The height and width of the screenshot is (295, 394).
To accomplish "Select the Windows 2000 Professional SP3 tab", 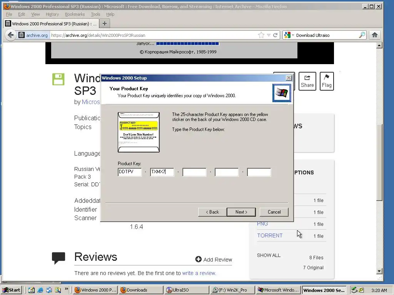I will [x=51, y=23].
